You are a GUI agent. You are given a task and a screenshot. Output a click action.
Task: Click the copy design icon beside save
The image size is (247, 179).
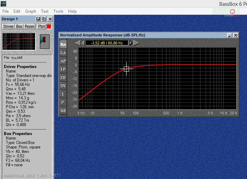pyautogui.click(x=44, y=19)
